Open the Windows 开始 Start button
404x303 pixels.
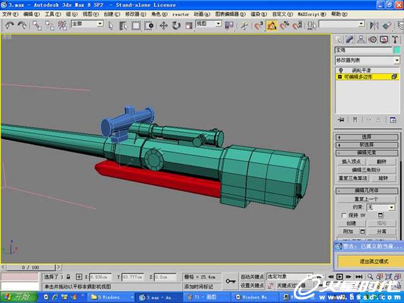tap(19, 297)
